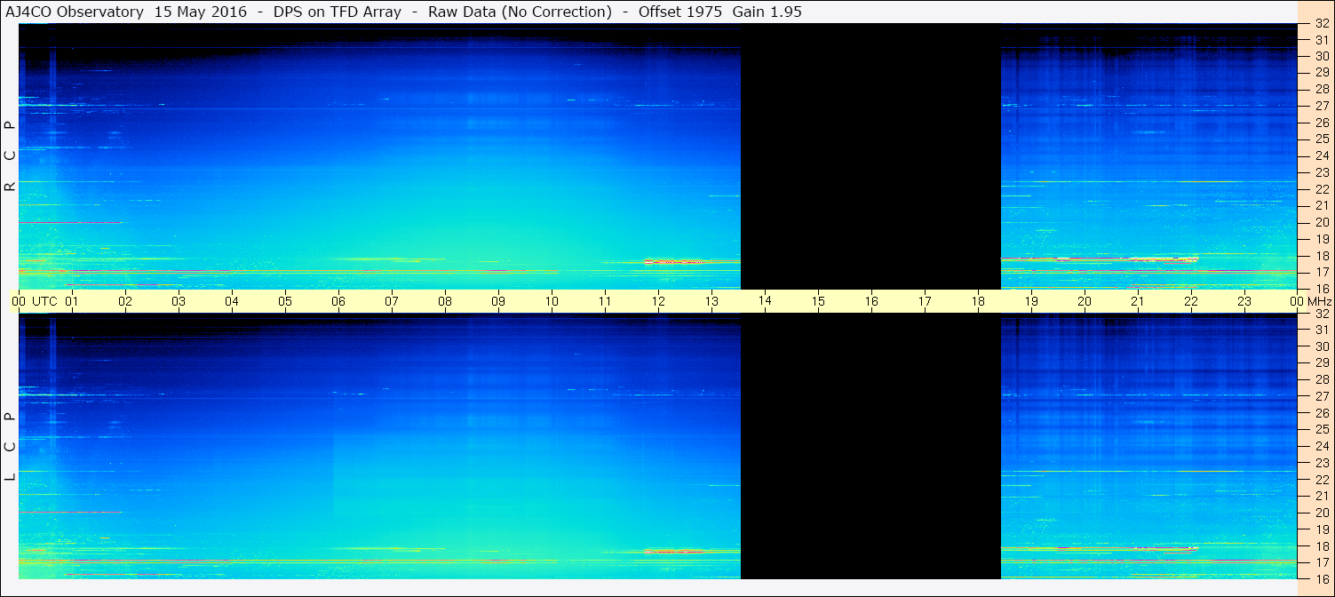1335x597 pixels.
Task: Pick the 19 MHz label of the LCP panel
Action: click(x=1321, y=529)
